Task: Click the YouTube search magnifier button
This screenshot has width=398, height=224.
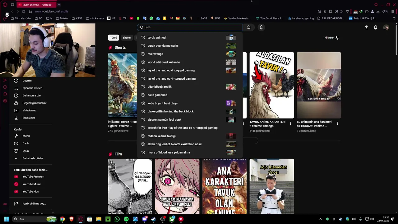Action: (x=248, y=27)
